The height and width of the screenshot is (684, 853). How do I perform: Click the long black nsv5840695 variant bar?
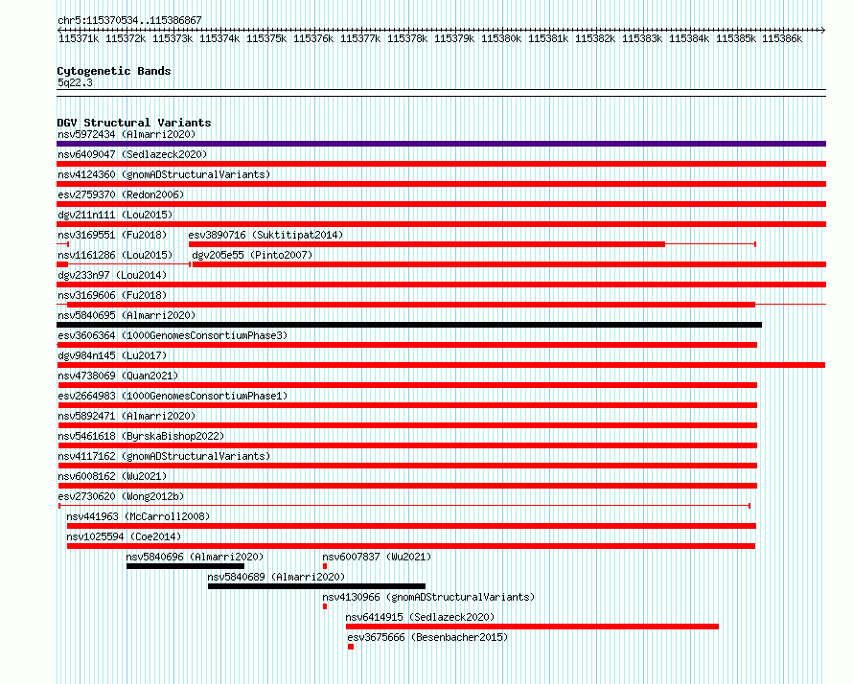point(409,325)
